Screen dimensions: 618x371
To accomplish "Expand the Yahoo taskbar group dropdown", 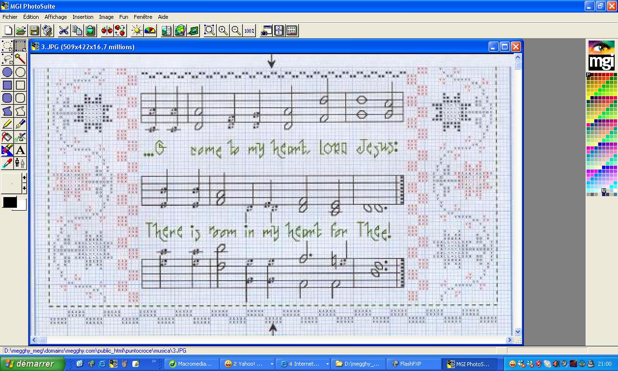I will (x=272, y=364).
